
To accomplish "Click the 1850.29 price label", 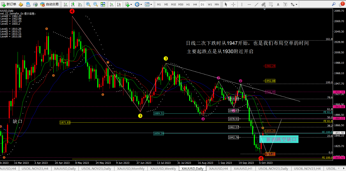I will click(159, 133).
